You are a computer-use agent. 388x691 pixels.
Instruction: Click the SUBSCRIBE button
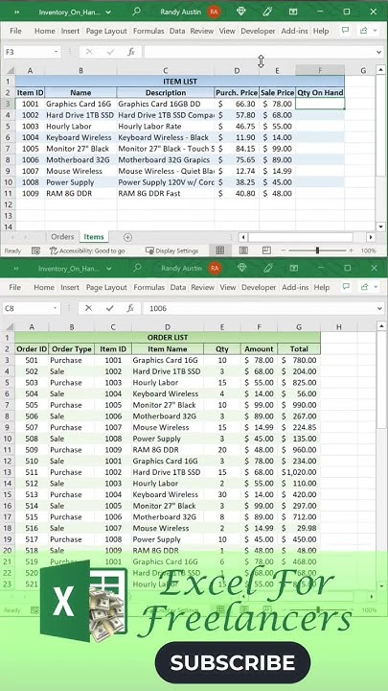click(x=232, y=662)
